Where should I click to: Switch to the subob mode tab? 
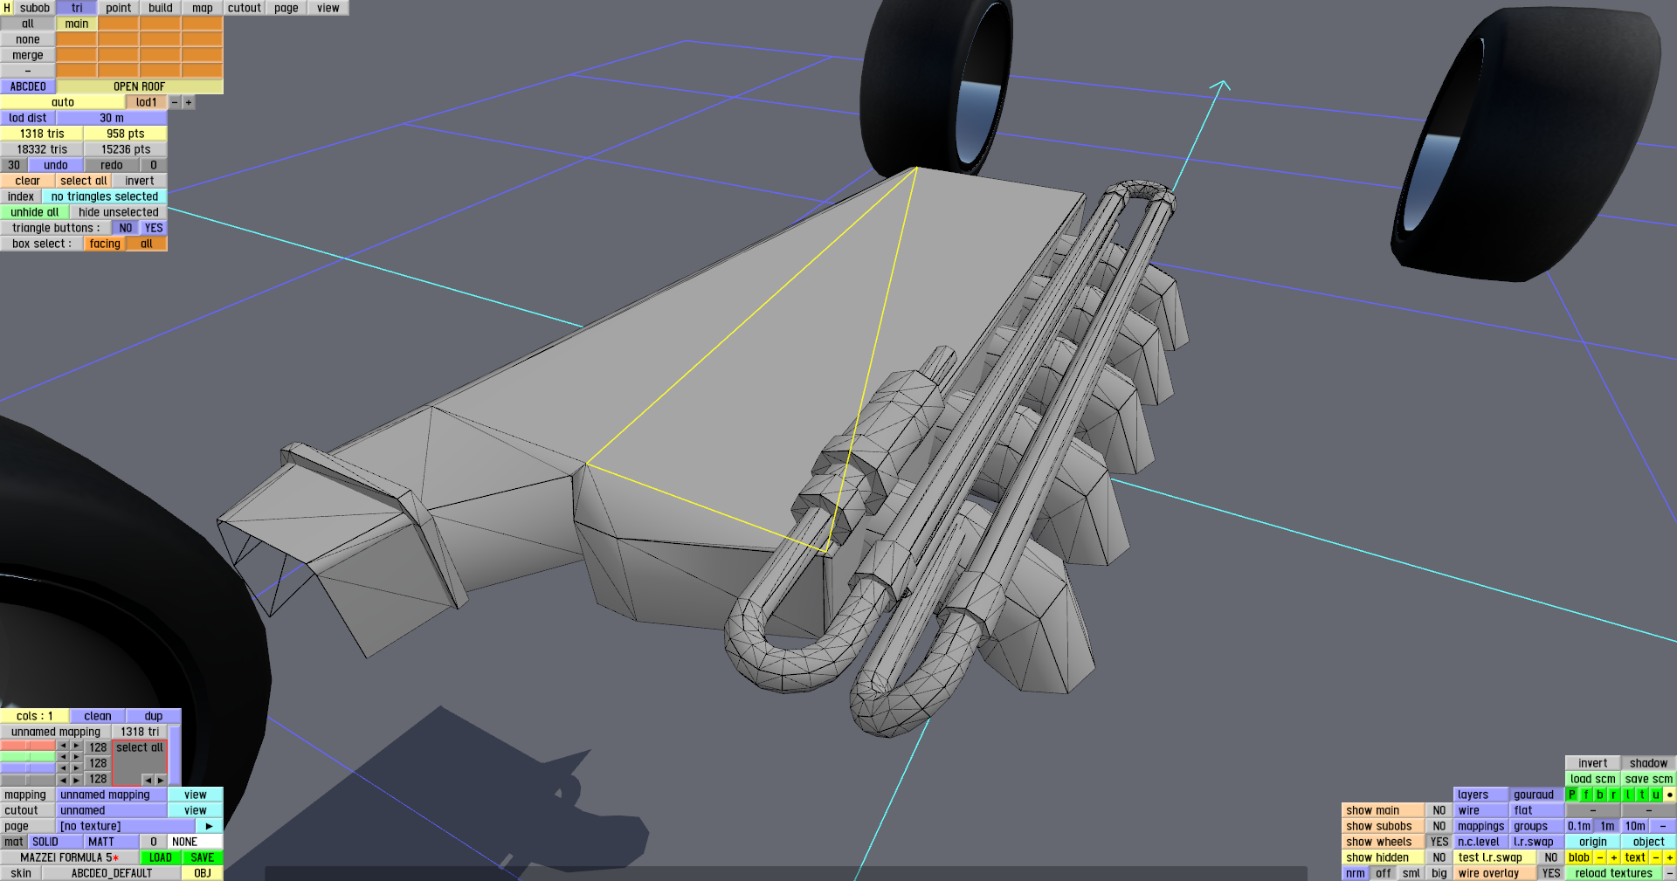pyautogui.click(x=35, y=8)
